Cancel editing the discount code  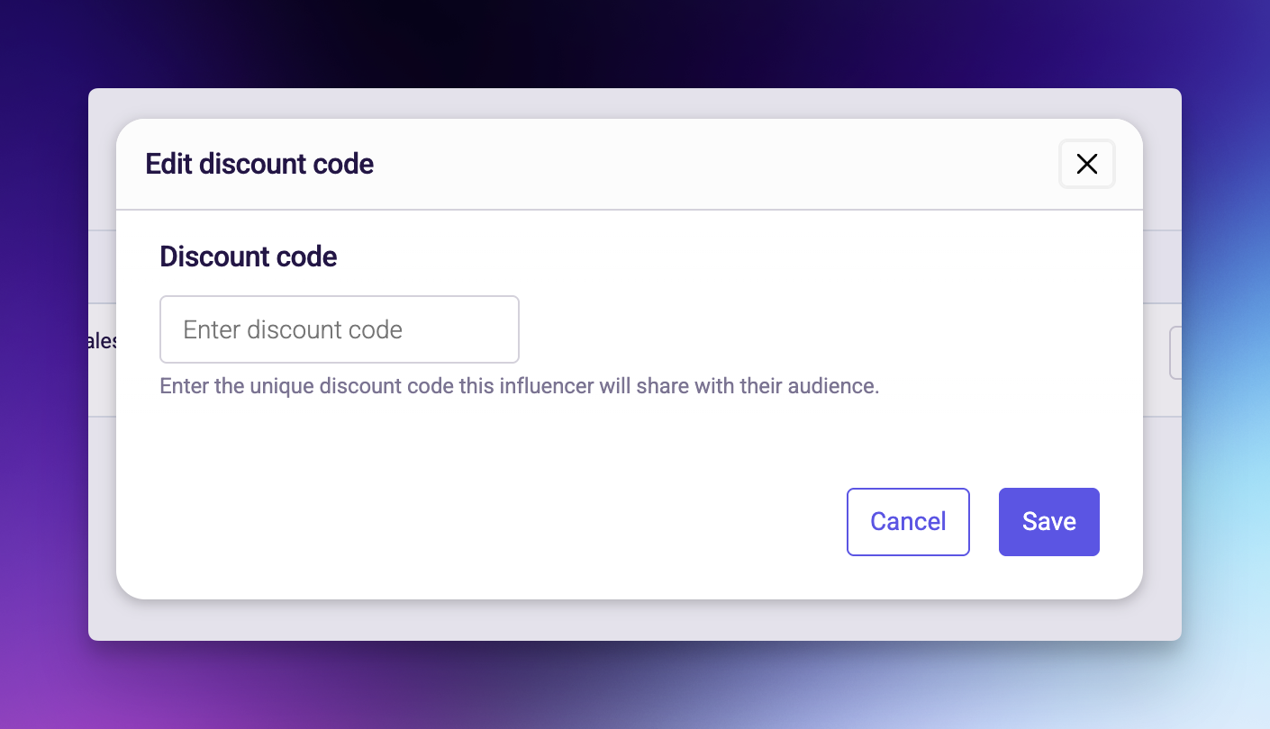(908, 521)
